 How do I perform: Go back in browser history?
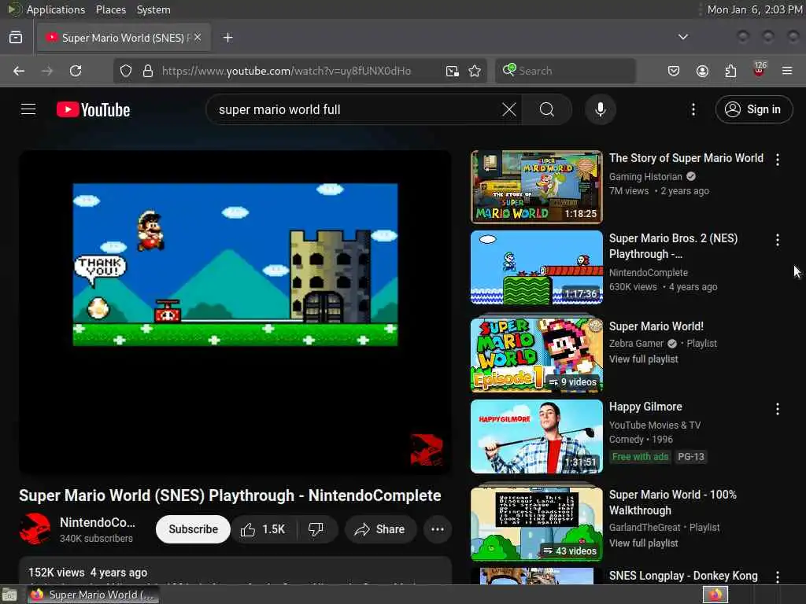(19, 71)
